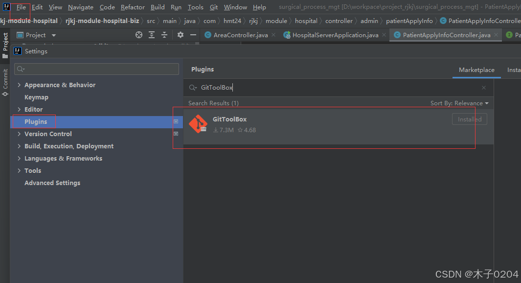Click class icon on AreaController.java tab

[x=208, y=35]
